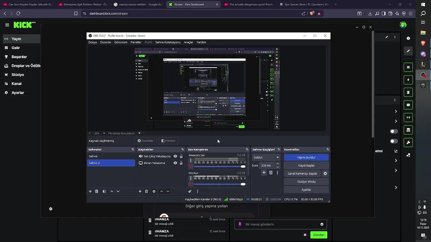Click Kick lightning bolt panel icon

point(408,80)
